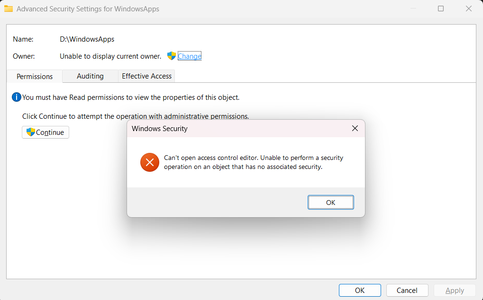Click the shield icon next to Change link

[171, 56]
